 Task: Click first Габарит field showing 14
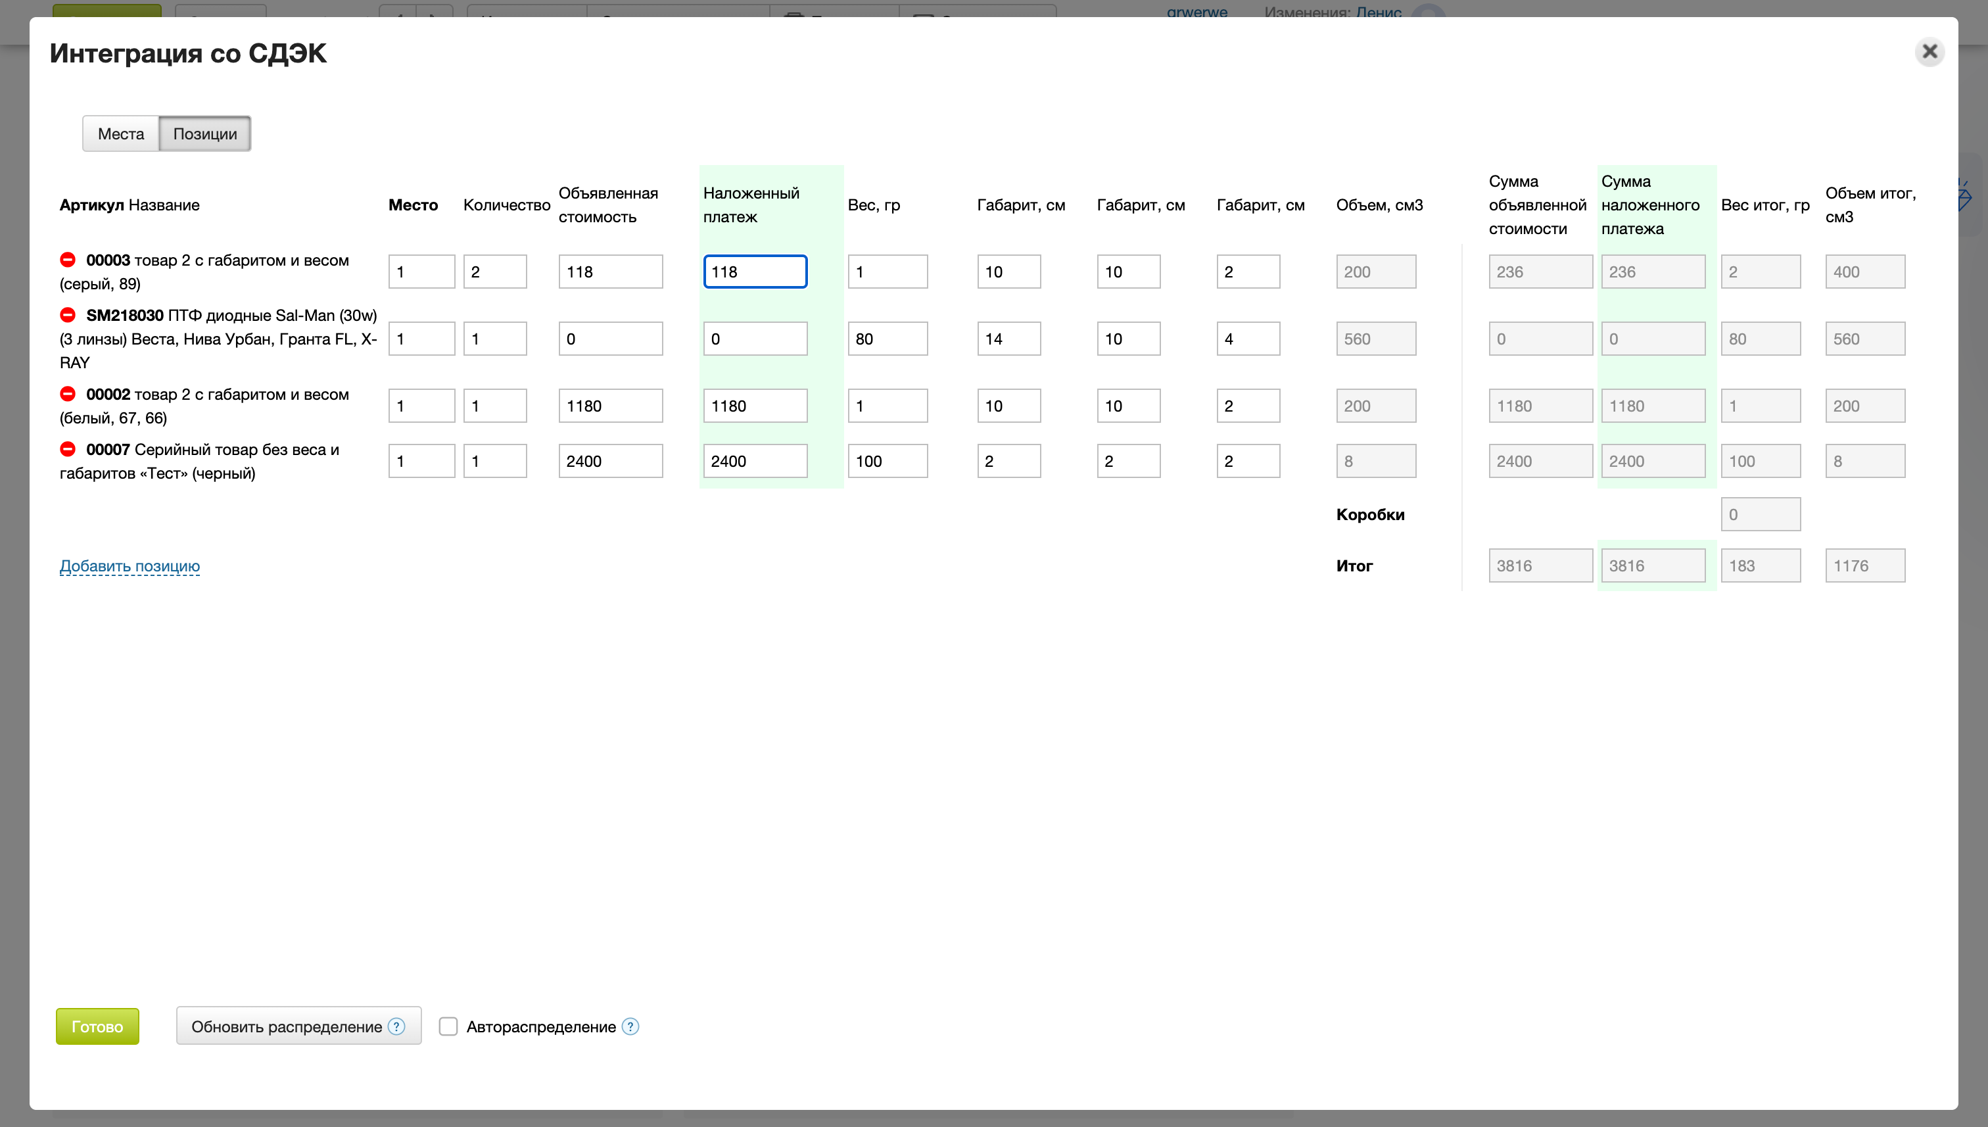coord(1008,339)
